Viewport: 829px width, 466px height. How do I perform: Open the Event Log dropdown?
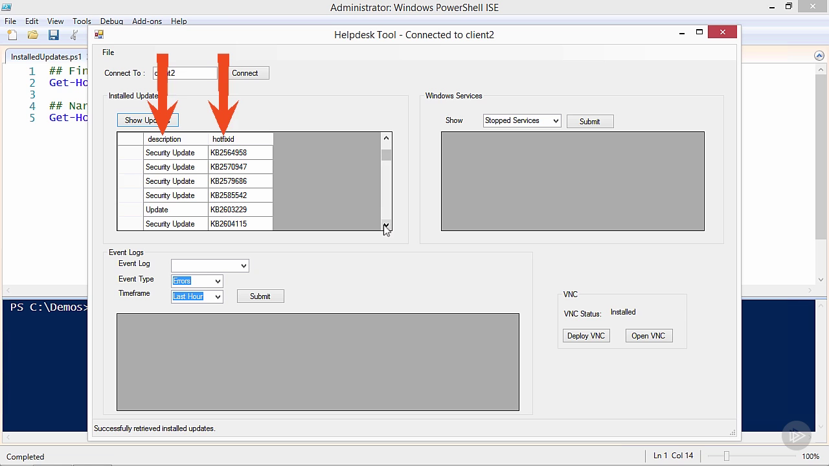[210, 265]
